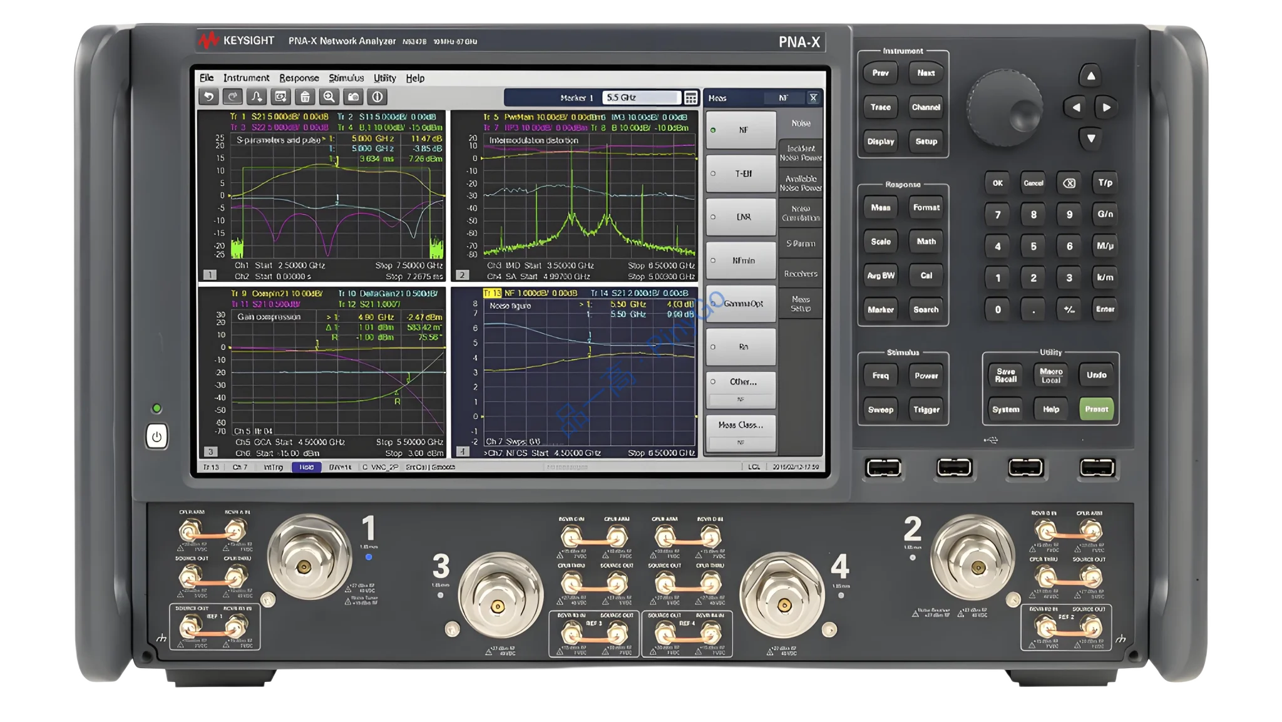1282x722 pixels.
Task: Tap the right arrow navigation key
Action: point(1107,108)
